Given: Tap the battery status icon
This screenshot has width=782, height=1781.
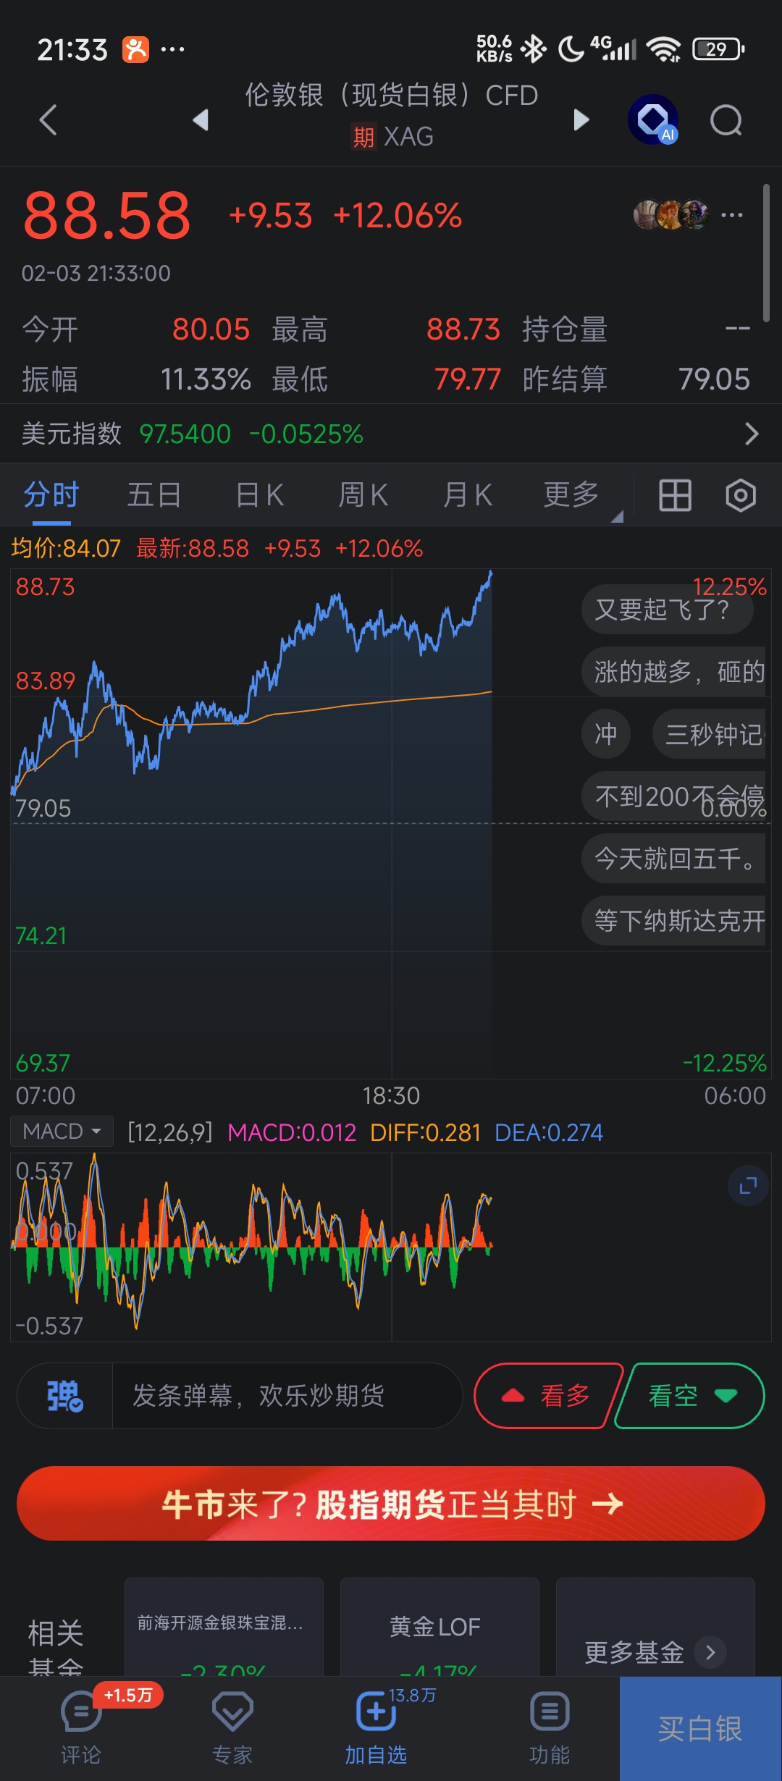Looking at the screenshot, I should [x=718, y=49].
